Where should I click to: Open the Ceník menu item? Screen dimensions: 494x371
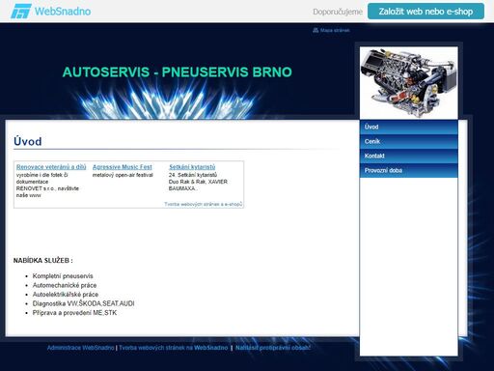point(409,141)
